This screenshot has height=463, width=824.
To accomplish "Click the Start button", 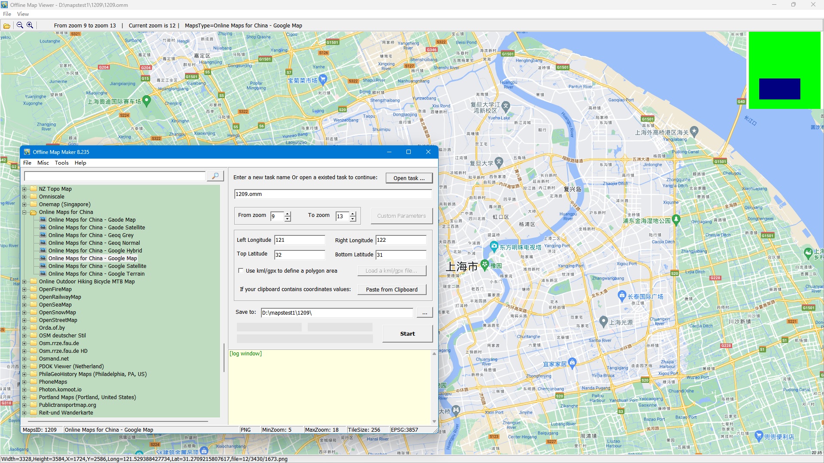I will coord(407,334).
